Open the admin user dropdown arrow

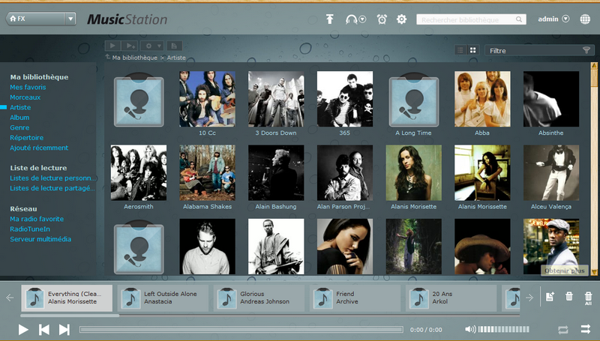click(x=565, y=19)
